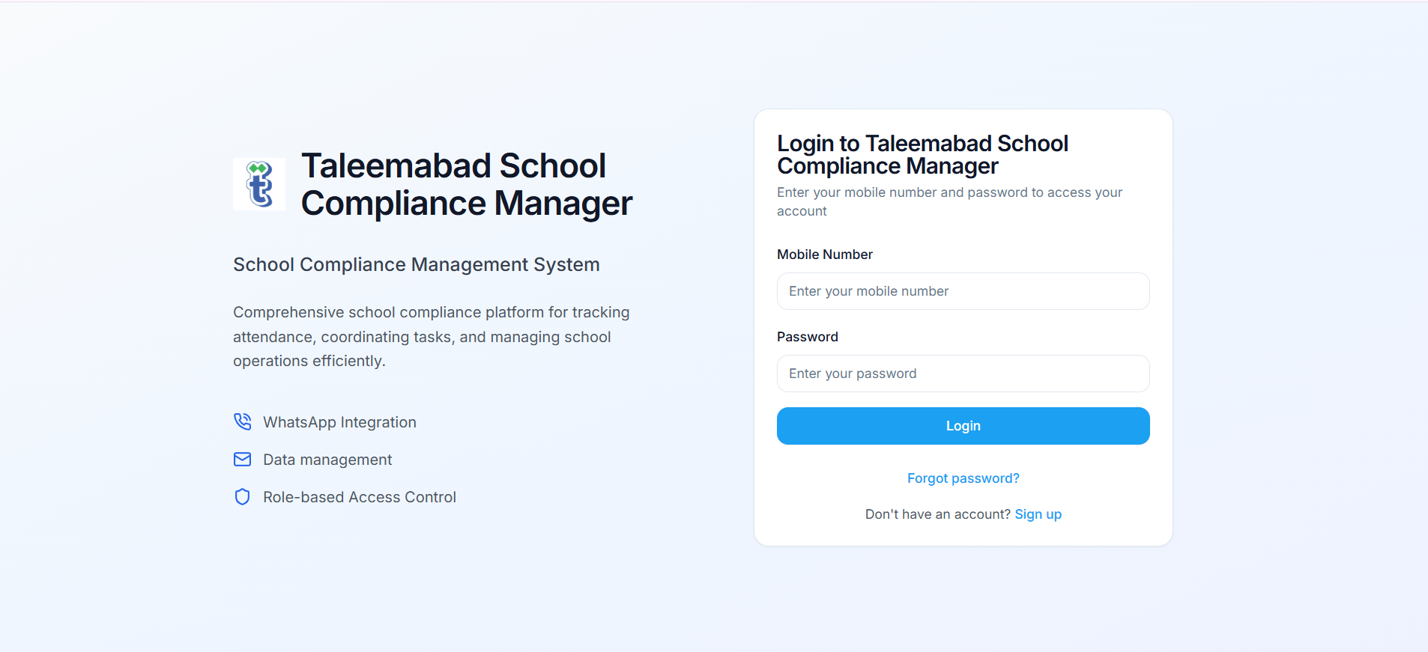Focus the Password input field
This screenshot has height=652, width=1428.
tap(963, 374)
